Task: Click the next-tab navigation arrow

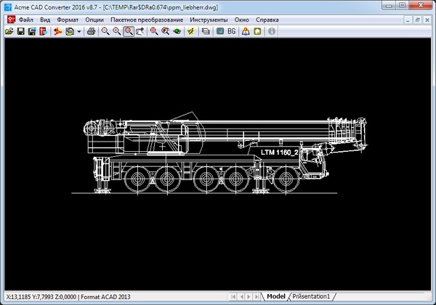Action: tap(249, 297)
